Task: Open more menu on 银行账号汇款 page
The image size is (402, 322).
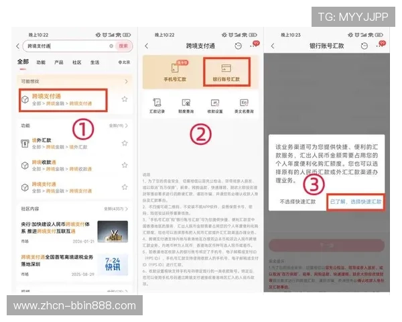Action: [x=379, y=46]
